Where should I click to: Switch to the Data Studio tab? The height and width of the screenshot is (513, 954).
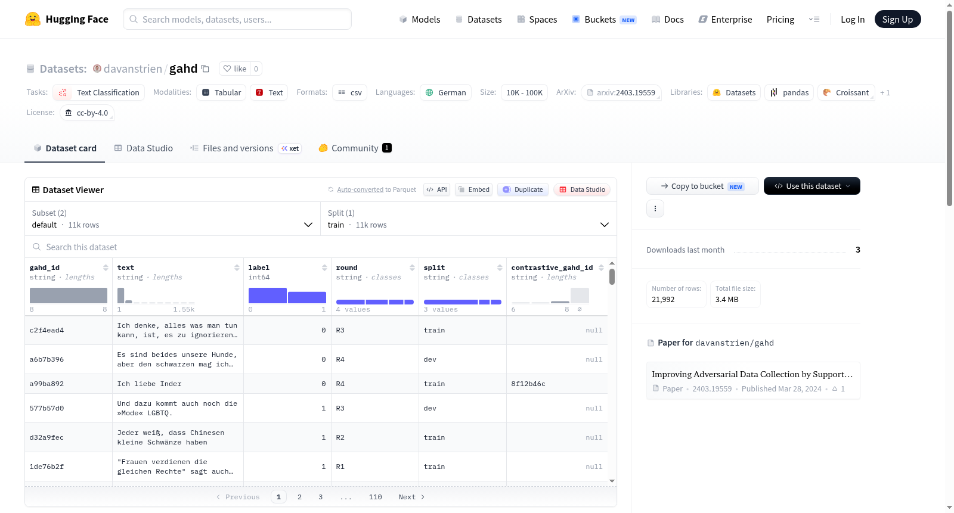144,148
